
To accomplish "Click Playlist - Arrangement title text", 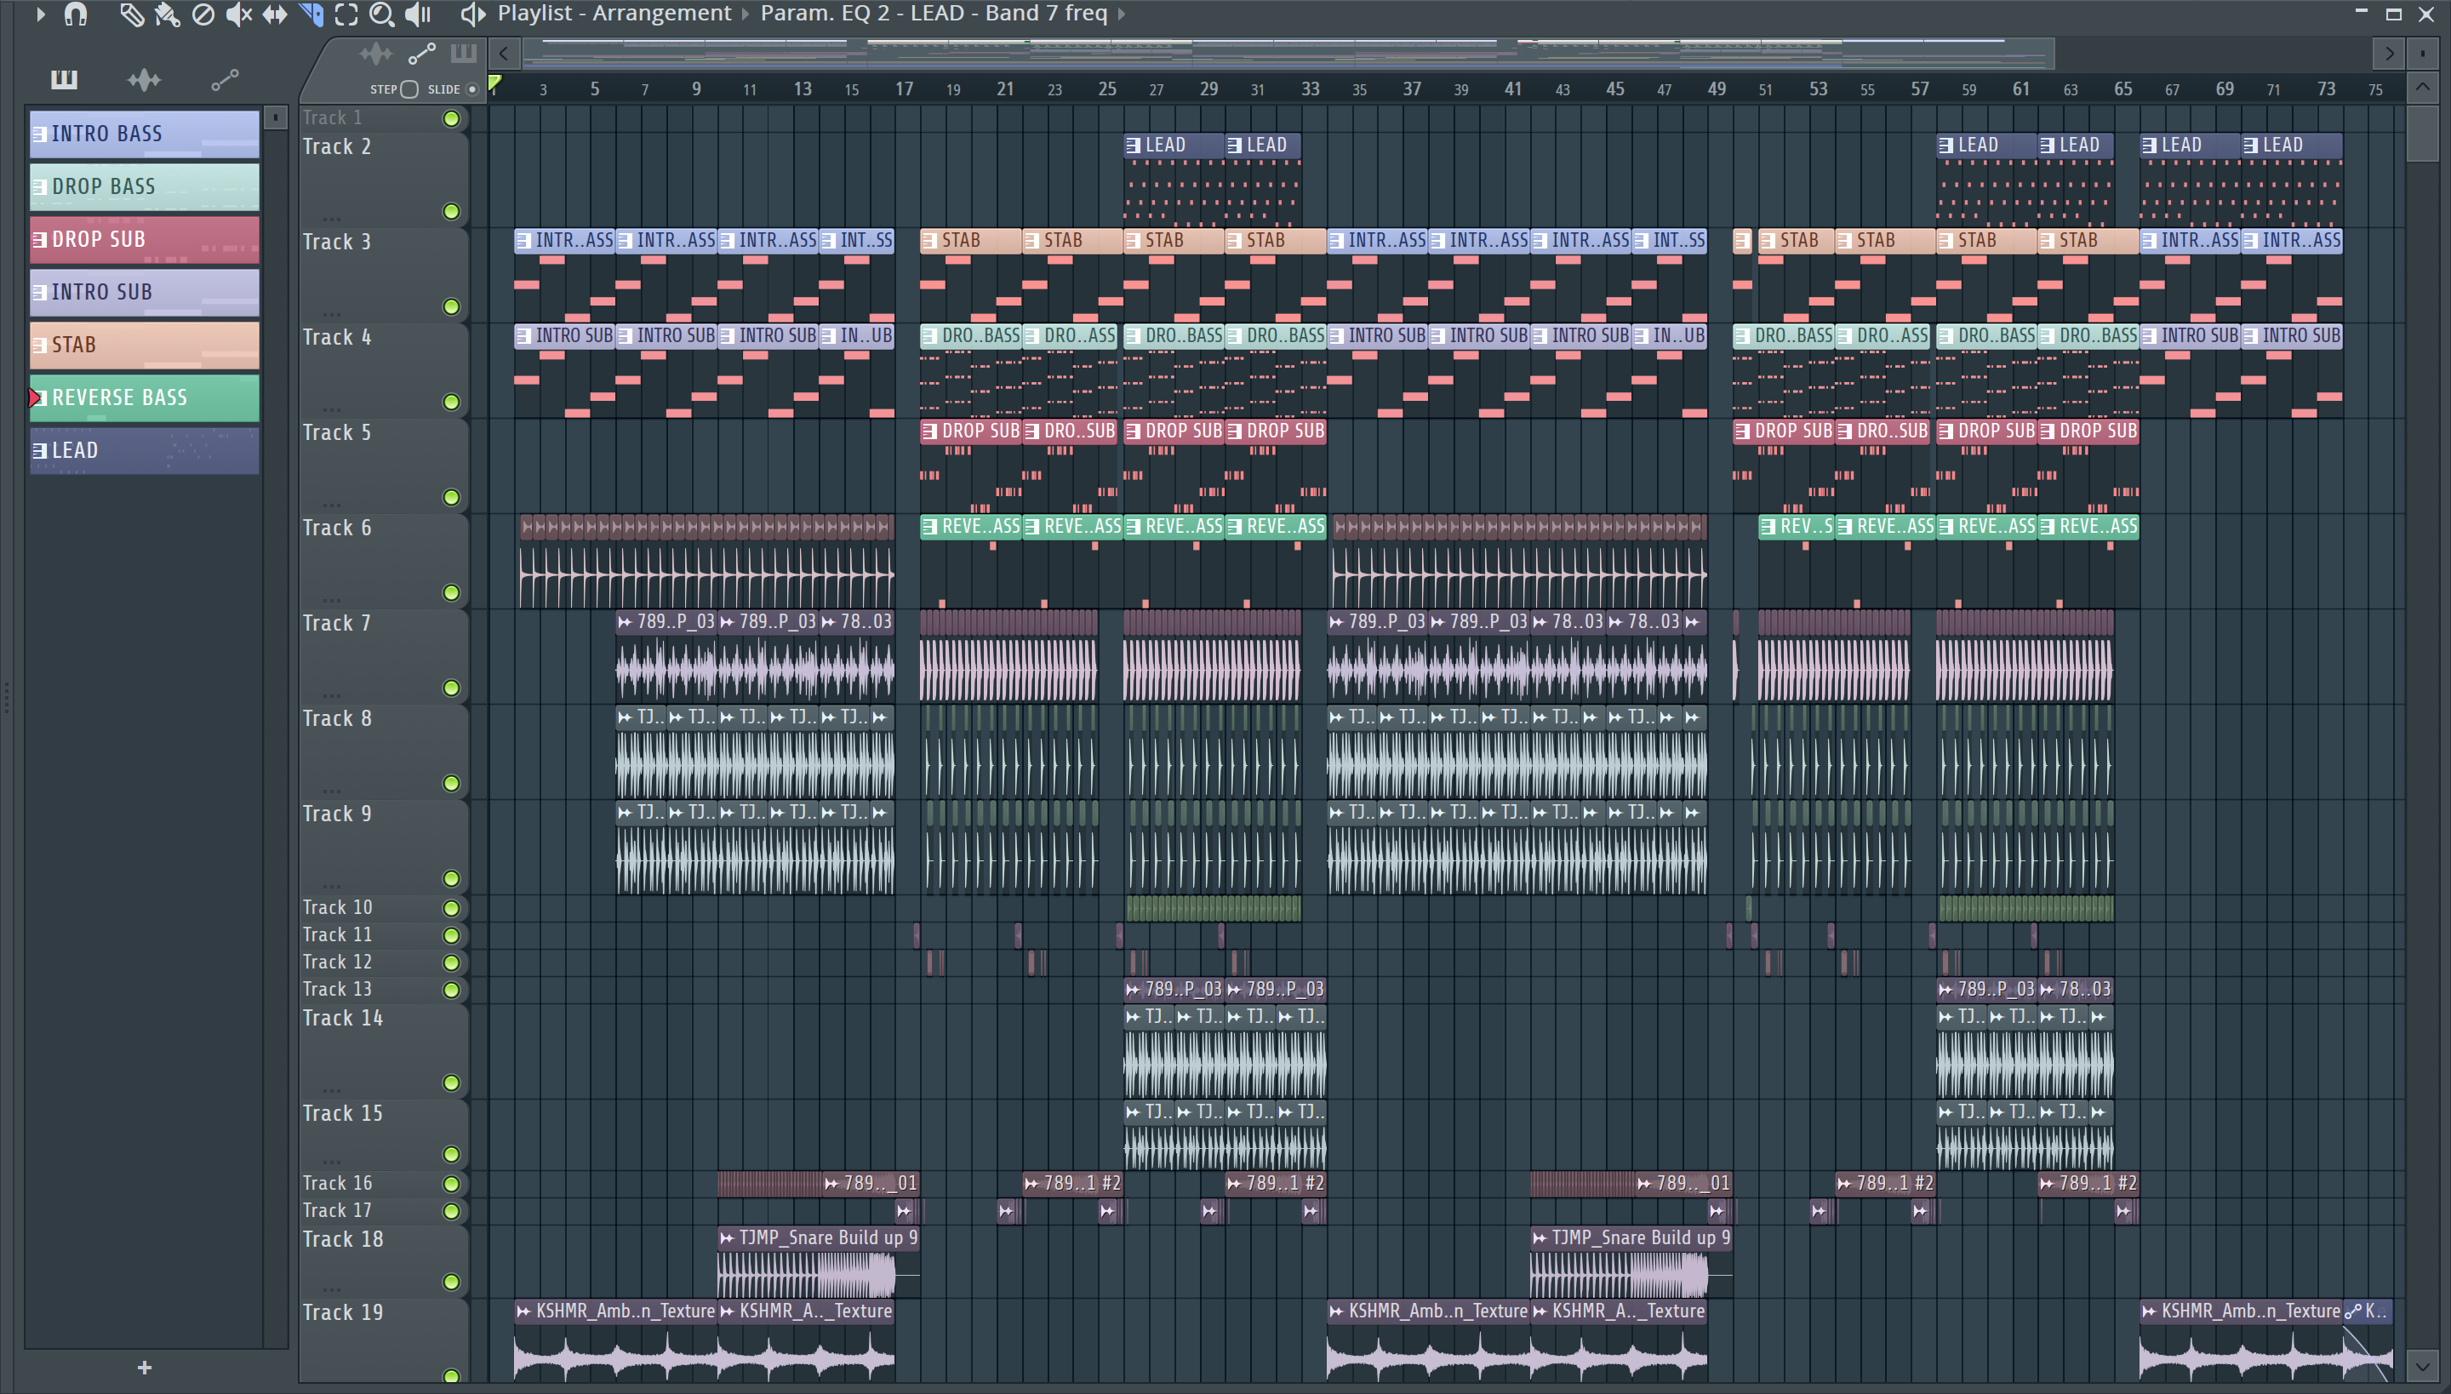I will click(x=614, y=14).
